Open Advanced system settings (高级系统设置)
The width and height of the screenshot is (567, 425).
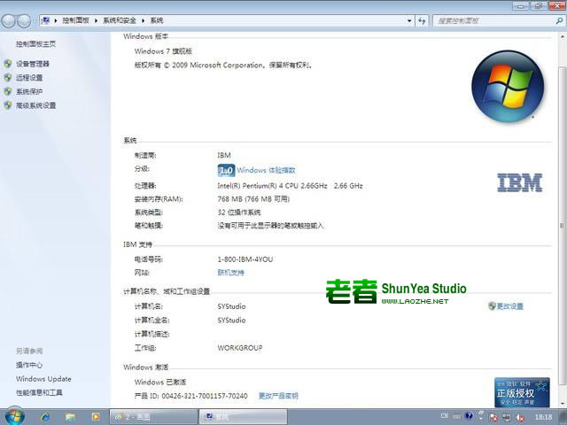coord(35,105)
